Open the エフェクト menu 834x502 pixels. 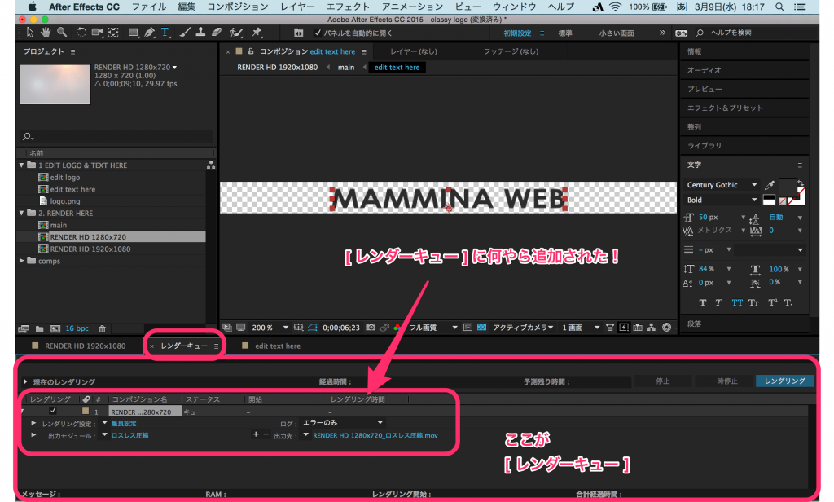(x=348, y=7)
